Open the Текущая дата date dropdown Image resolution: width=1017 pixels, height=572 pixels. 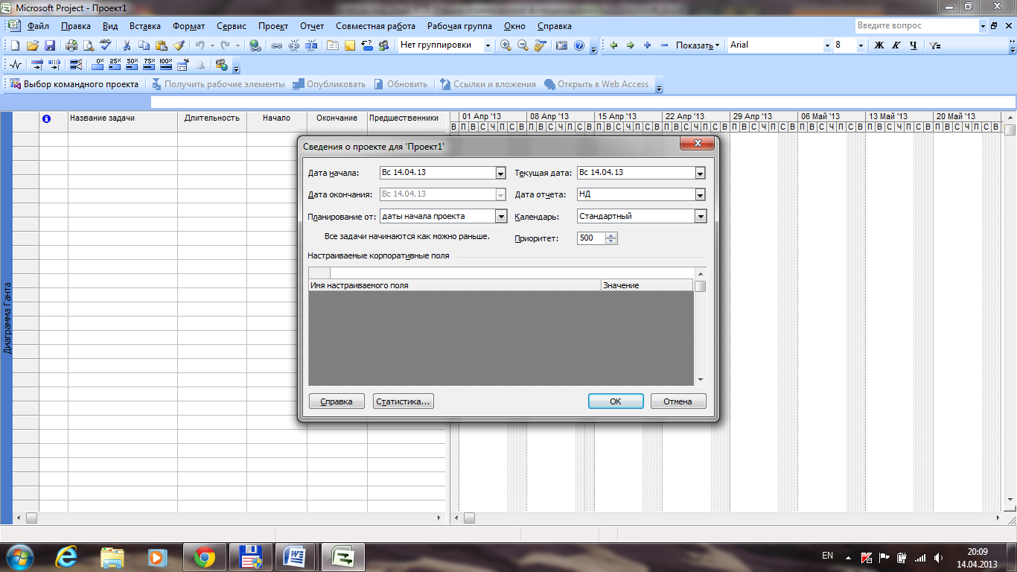pyautogui.click(x=700, y=173)
